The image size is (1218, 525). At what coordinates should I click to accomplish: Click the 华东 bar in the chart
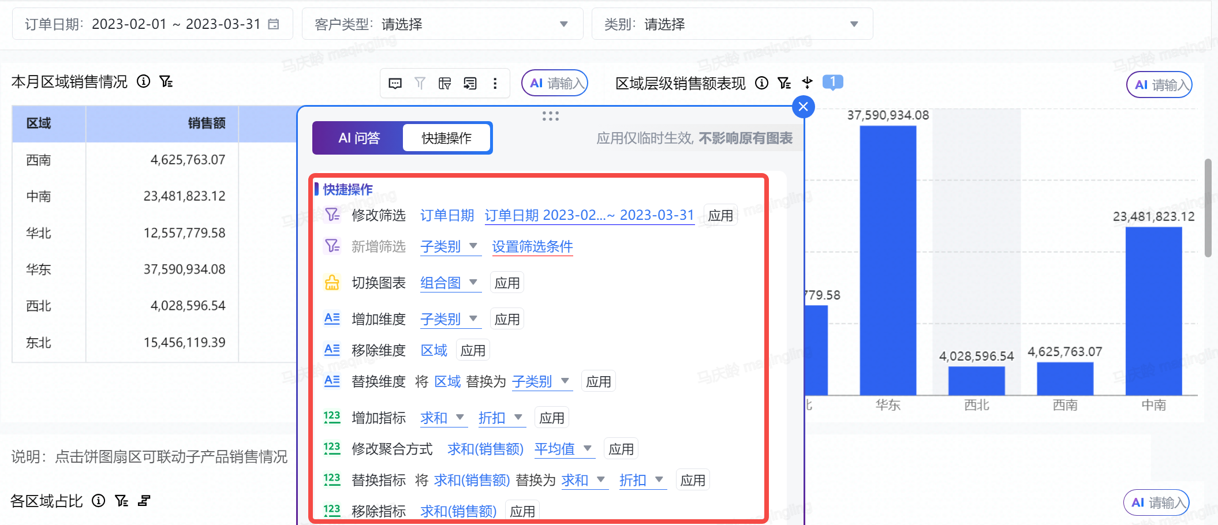point(888,260)
